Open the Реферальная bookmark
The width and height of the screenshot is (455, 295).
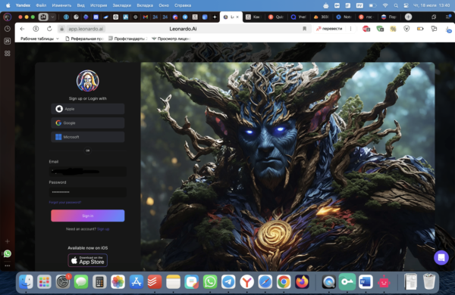(x=84, y=39)
